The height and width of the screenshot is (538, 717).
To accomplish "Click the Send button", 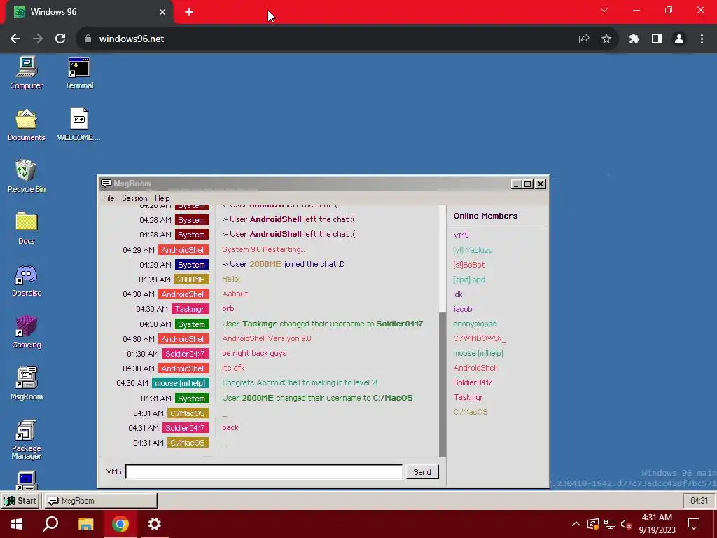I will [x=422, y=471].
